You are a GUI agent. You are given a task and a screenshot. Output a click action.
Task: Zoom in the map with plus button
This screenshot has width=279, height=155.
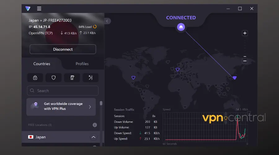point(245,33)
